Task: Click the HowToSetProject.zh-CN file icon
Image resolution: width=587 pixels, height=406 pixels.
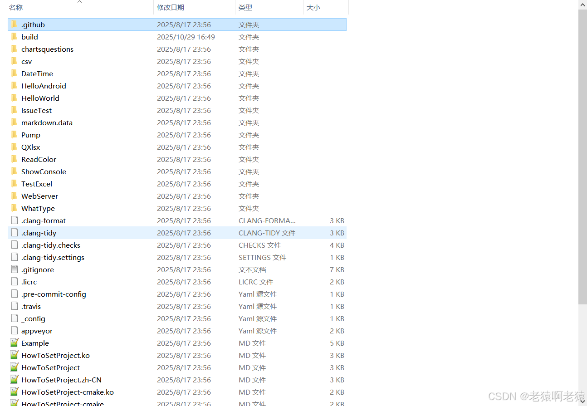Action: click(x=14, y=380)
